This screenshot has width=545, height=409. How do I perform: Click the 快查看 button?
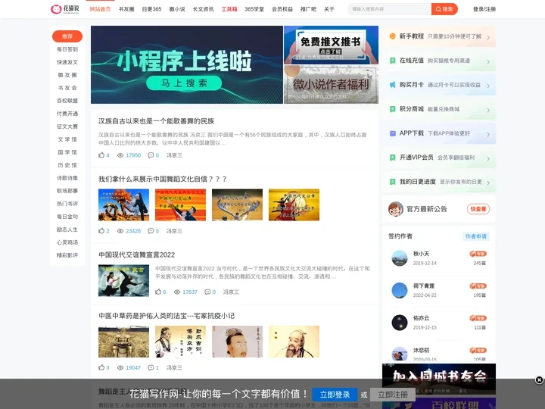pyautogui.click(x=478, y=209)
